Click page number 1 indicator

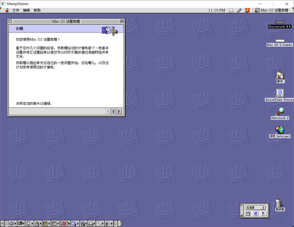[114, 111]
